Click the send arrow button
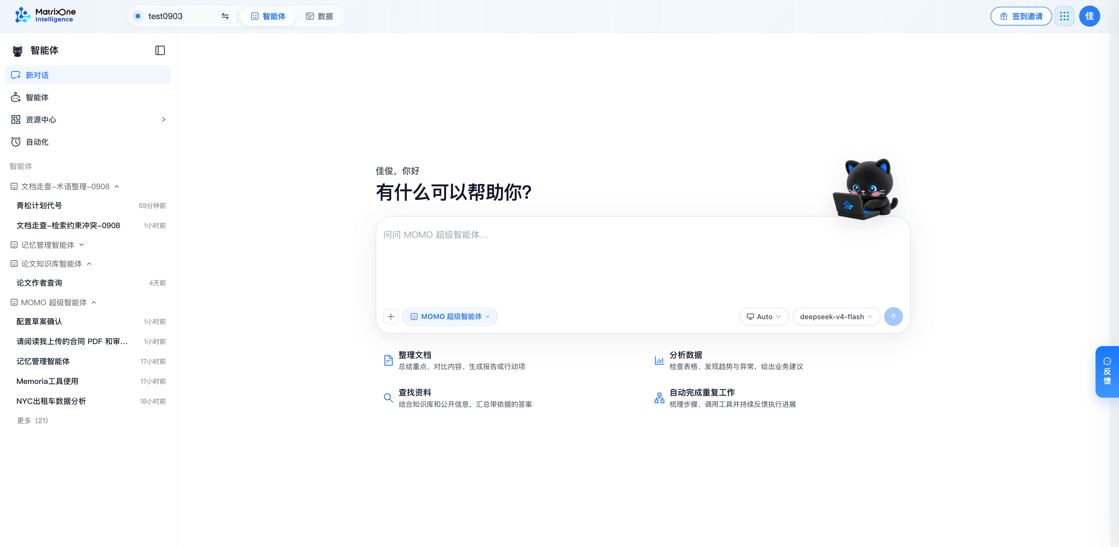This screenshot has height=547, width=1119. click(893, 316)
